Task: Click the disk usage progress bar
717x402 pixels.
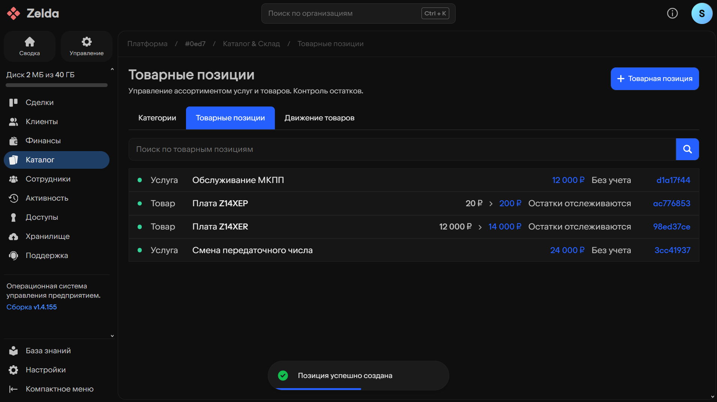Action: coord(57,85)
